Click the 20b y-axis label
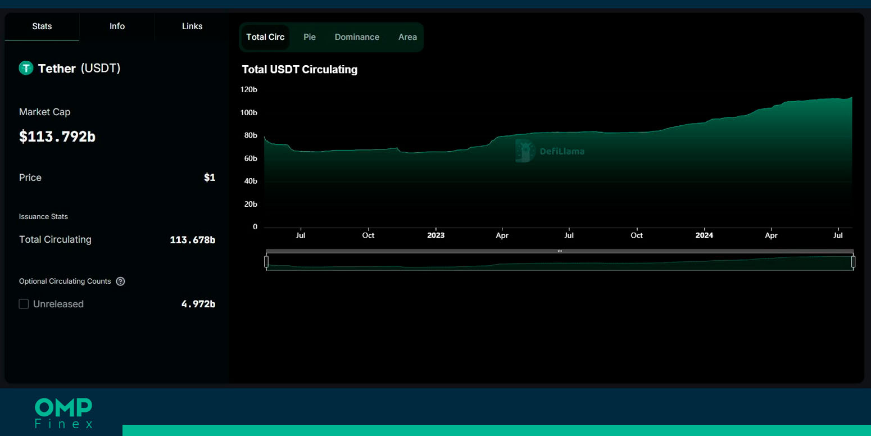 tap(251, 204)
